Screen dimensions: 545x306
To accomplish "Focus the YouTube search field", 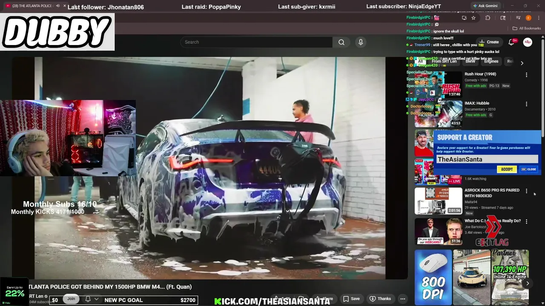I will (256, 42).
